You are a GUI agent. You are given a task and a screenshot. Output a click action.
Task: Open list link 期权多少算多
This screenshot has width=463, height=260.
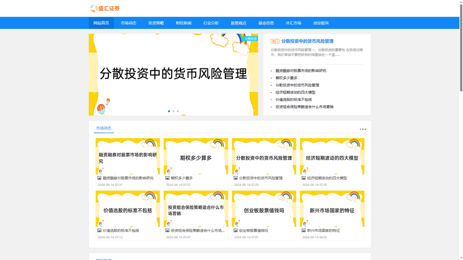[x=286, y=78]
